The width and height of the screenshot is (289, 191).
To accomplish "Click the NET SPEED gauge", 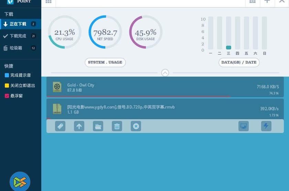I will click(x=105, y=32).
